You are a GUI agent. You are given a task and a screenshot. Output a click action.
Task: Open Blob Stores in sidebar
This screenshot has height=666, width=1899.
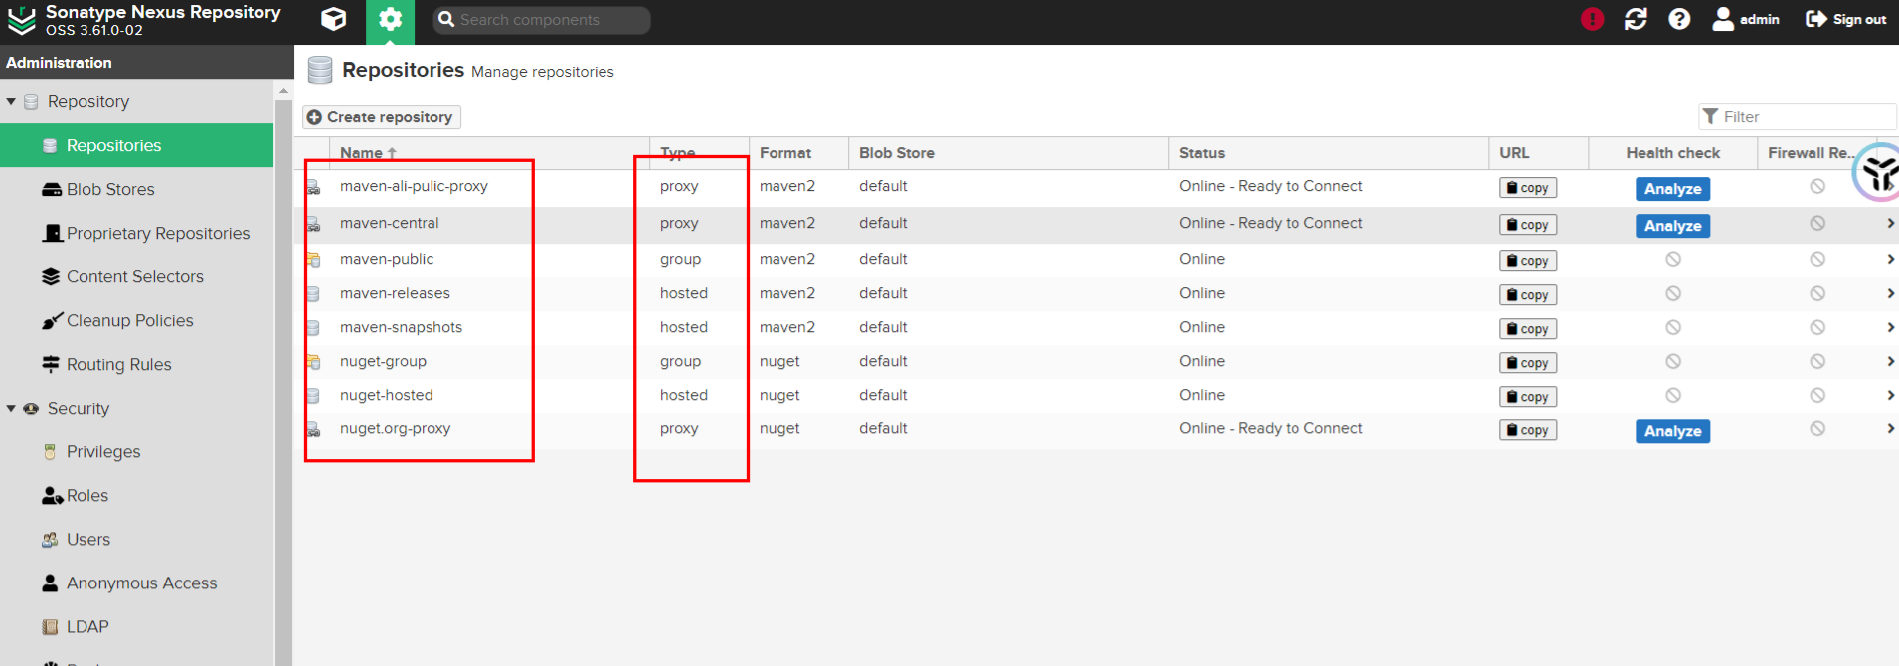pos(109,189)
